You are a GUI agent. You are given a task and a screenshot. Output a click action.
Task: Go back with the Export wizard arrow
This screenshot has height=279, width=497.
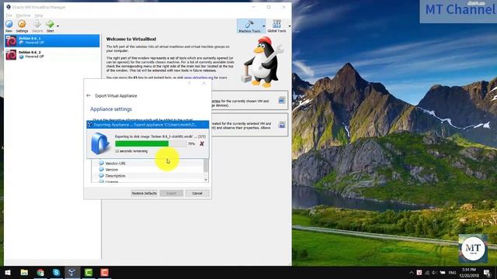point(89,95)
